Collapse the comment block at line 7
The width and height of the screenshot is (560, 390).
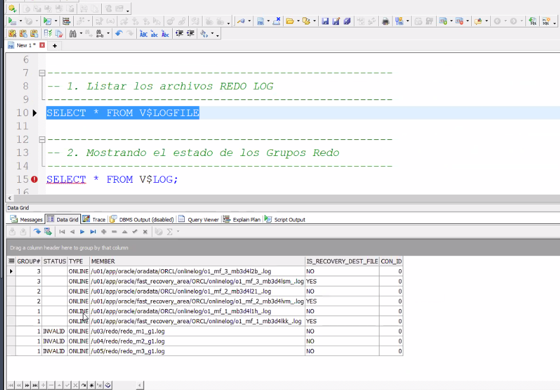click(x=41, y=73)
